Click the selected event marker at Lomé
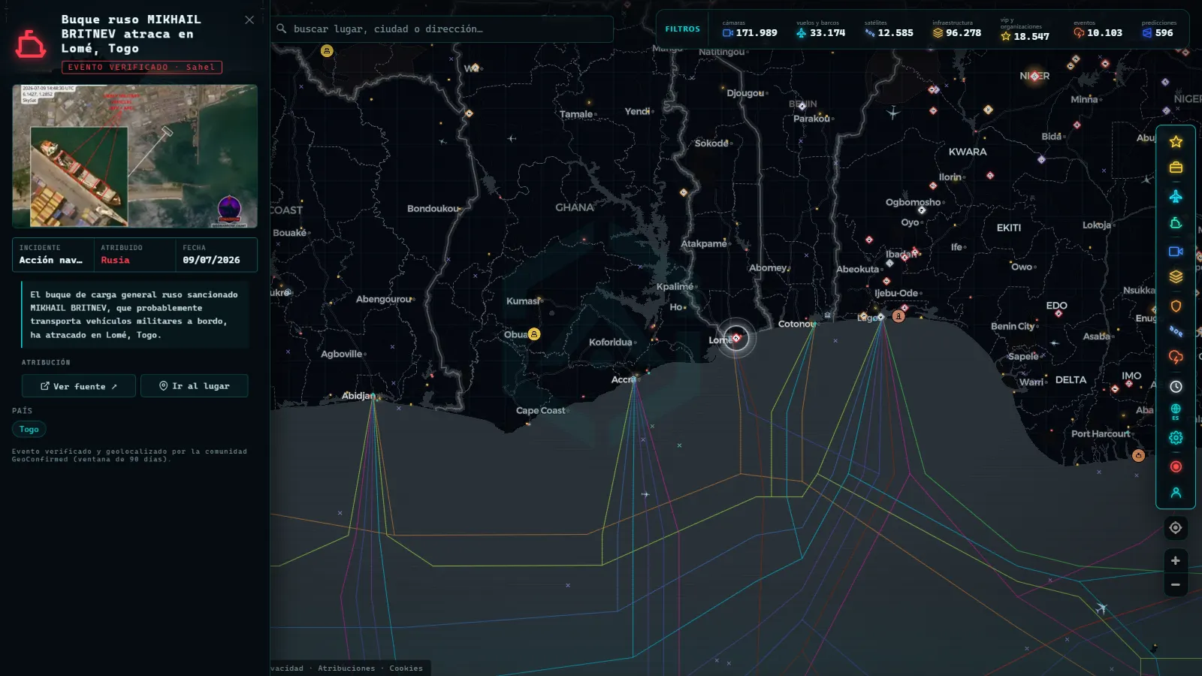The width and height of the screenshot is (1202, 676). (736, 338)
